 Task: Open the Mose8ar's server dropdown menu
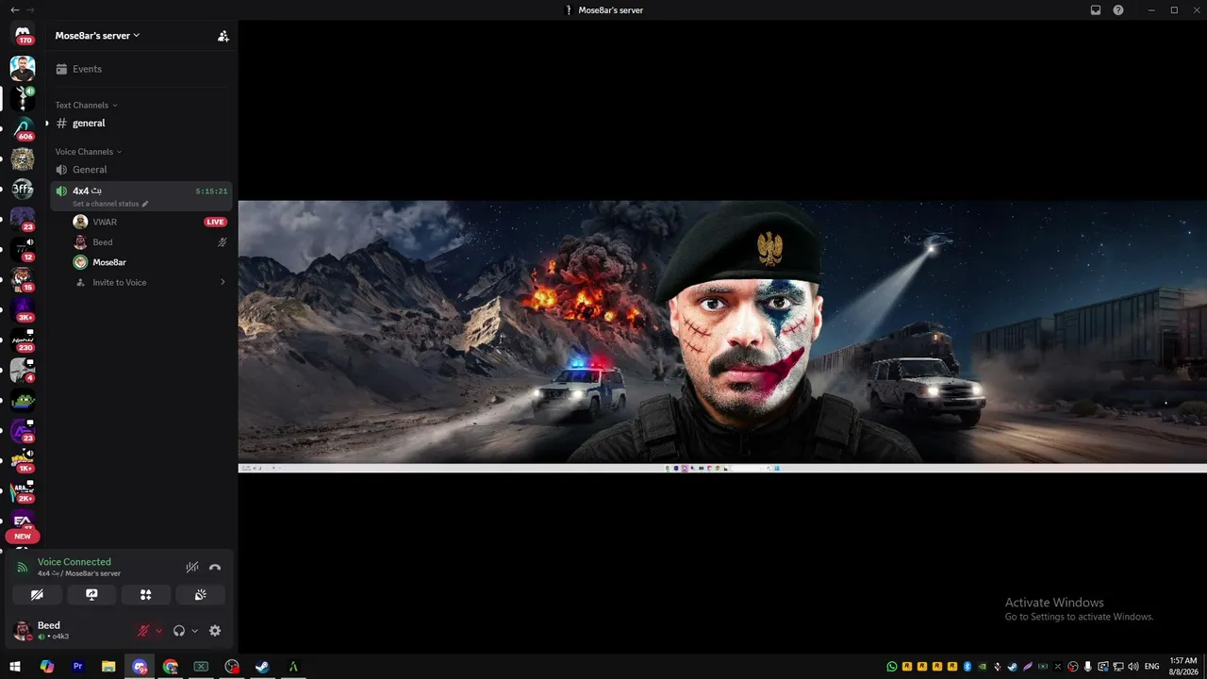[x=97, y=36]
